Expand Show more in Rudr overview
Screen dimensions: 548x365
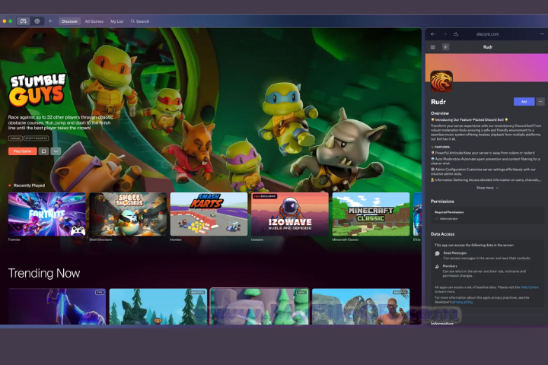click(x=487, y=187)
